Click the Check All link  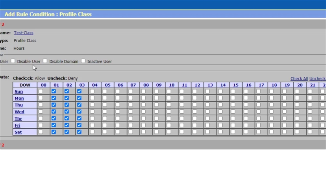pyautogui.click(x=299, y=79)
